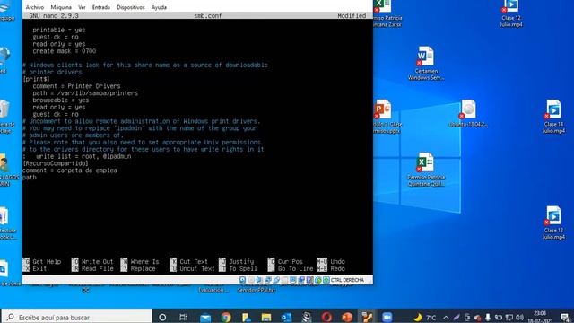The height and width of the screenshot is (323, 574).
Task: Click the 'create mask = 0700' line
Action: (x=64, y=51)
